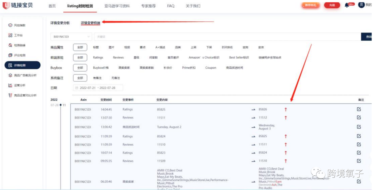Select the 详情检测 icon in sidebar

(x=10, y=65)
